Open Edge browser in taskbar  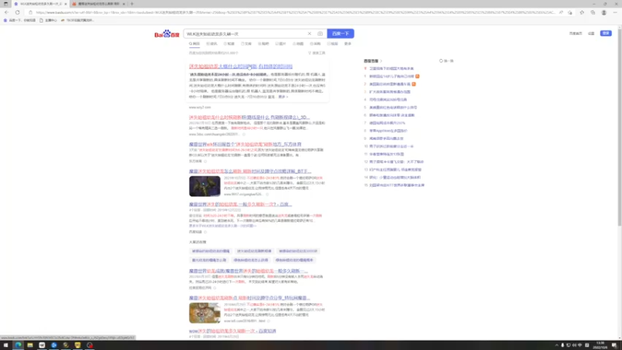18,345
